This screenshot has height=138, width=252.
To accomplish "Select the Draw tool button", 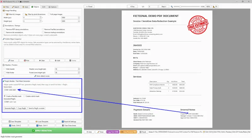I will pyautogui.click(x=100, y=132).
